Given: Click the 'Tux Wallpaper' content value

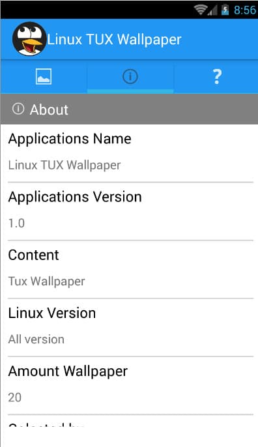Looking at the screenshot, I should [x=46, y=281].
